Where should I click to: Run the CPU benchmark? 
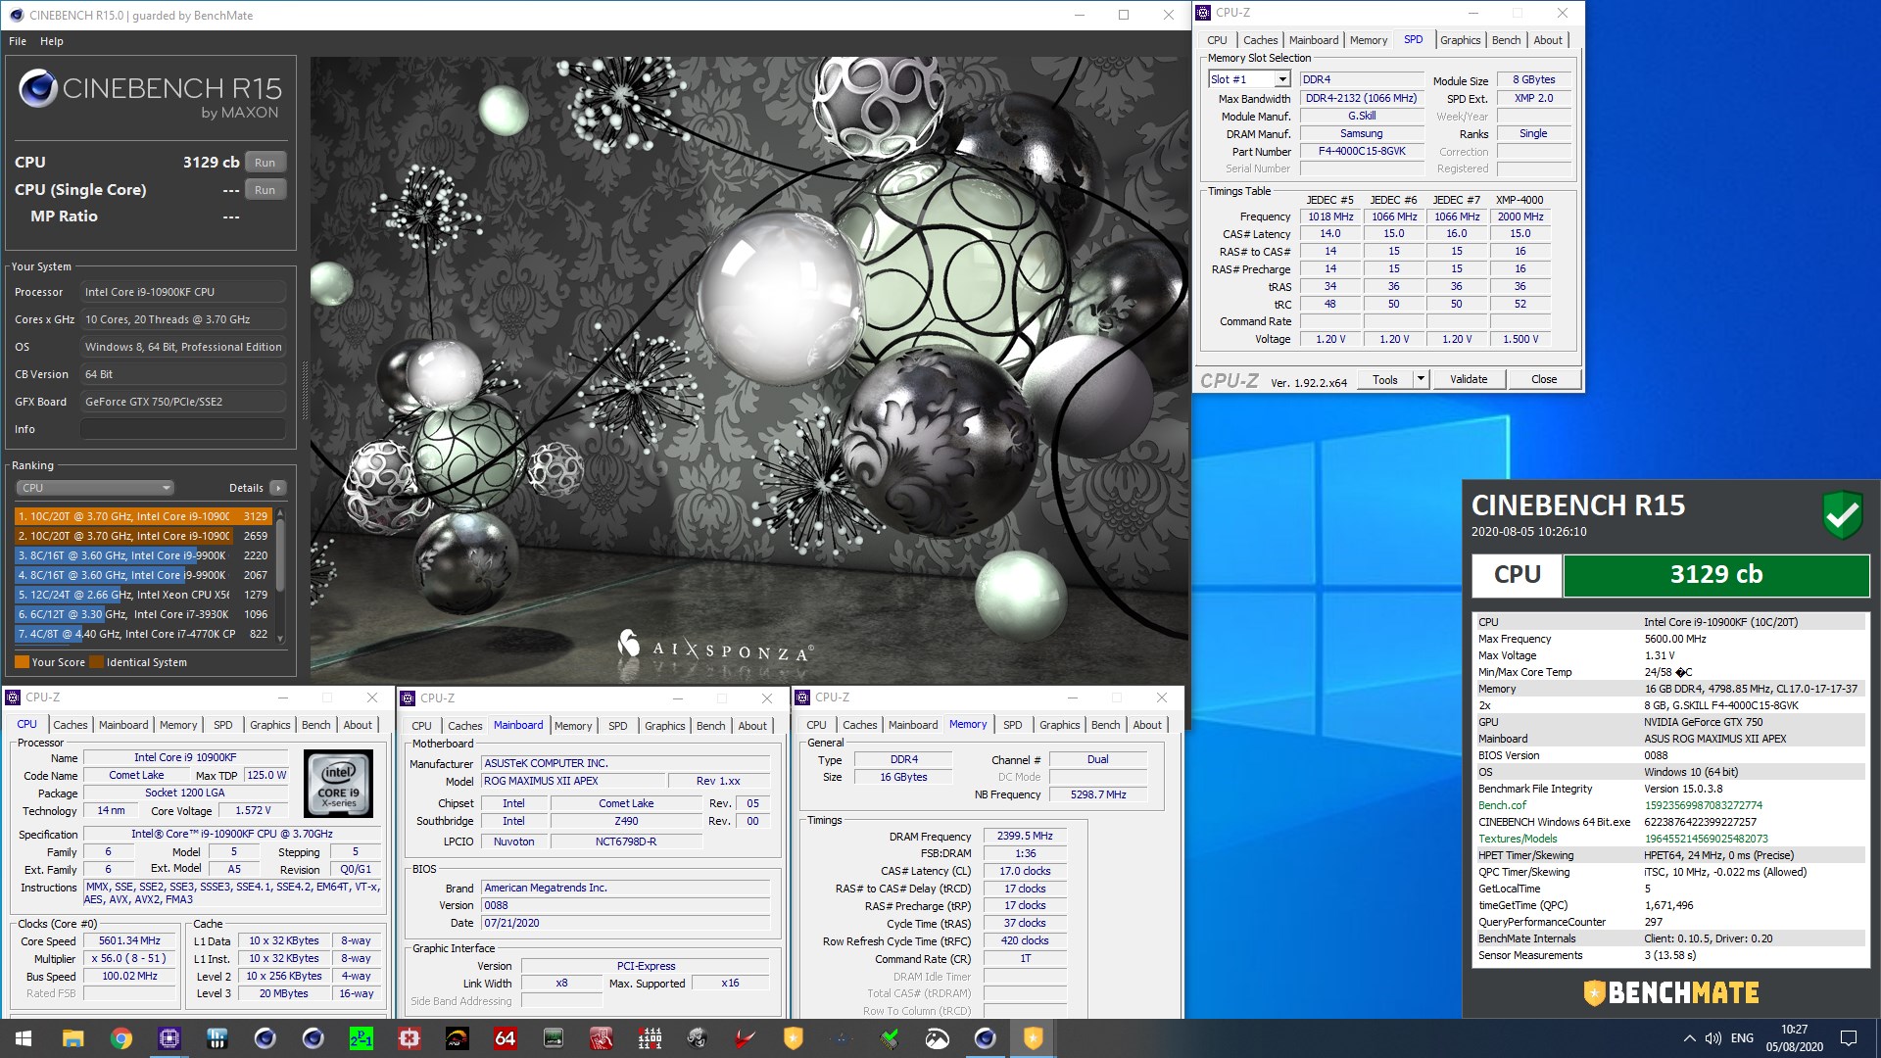tap(265, 163)
